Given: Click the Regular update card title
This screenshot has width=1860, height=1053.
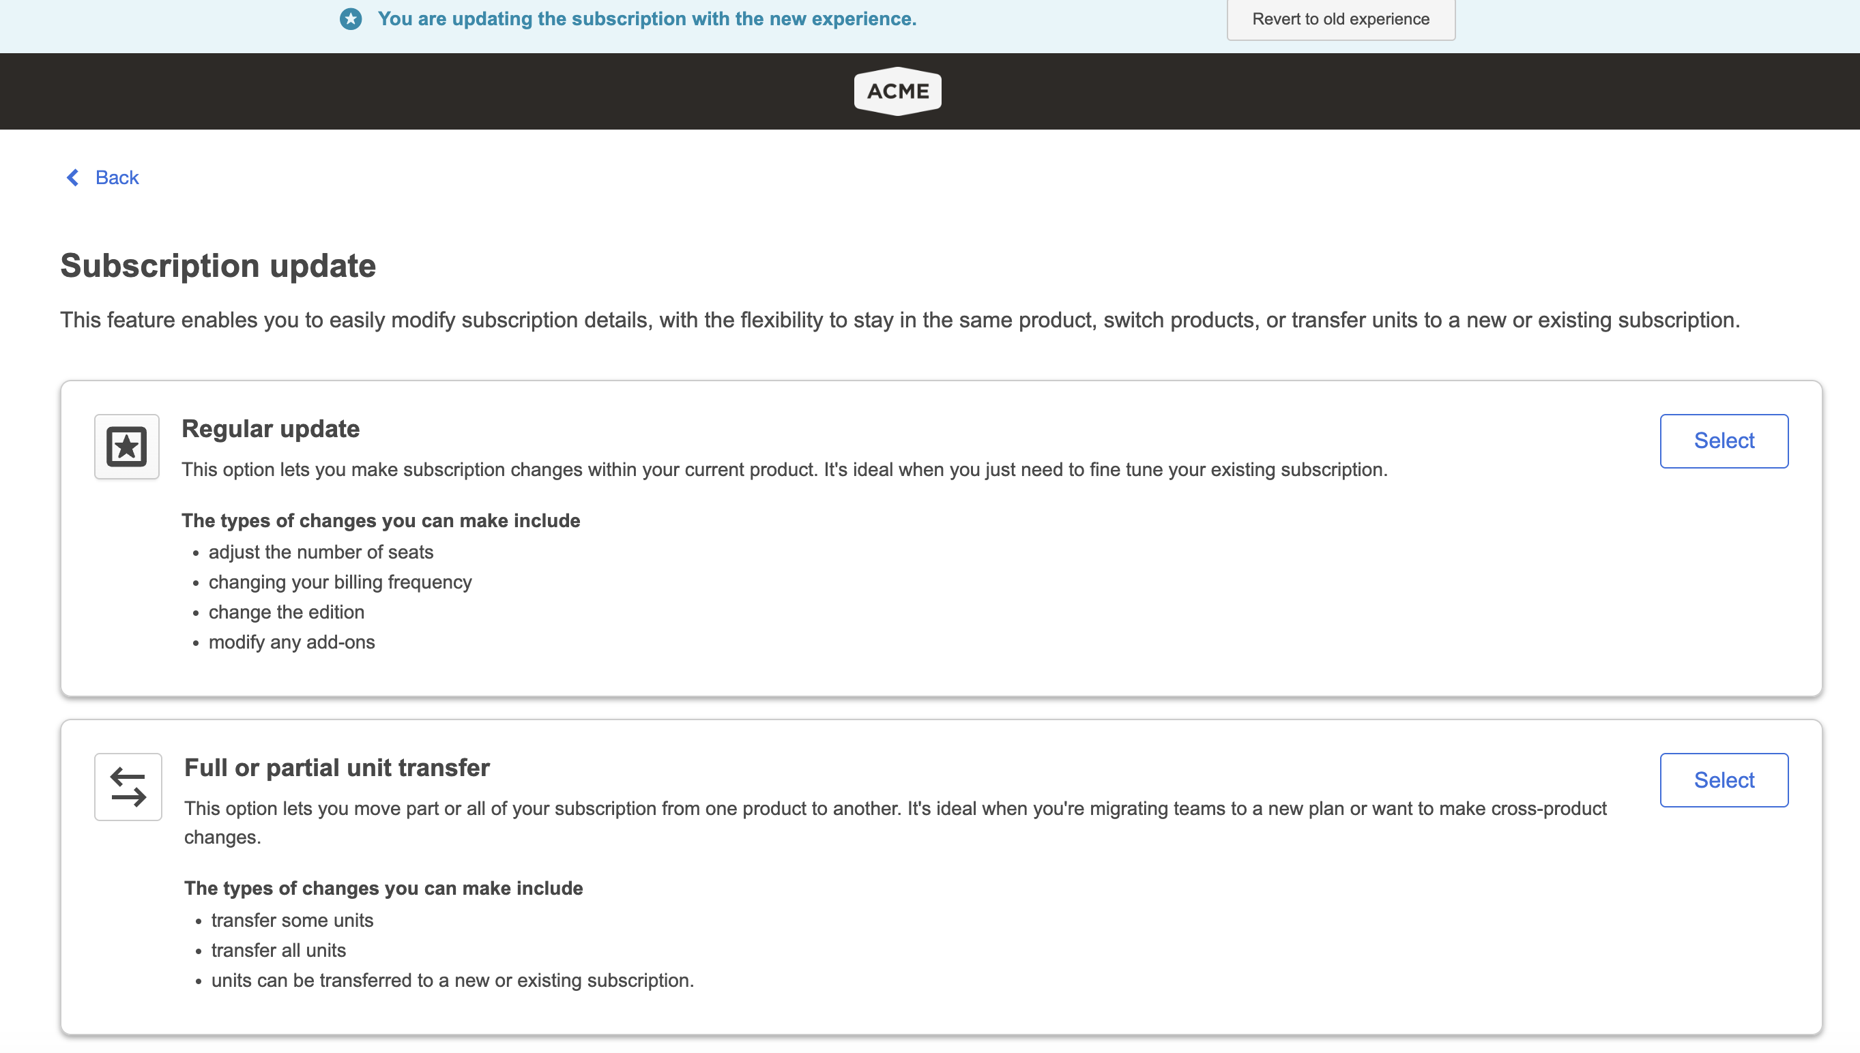Looking at the screenshot, I should pos(271,429).
